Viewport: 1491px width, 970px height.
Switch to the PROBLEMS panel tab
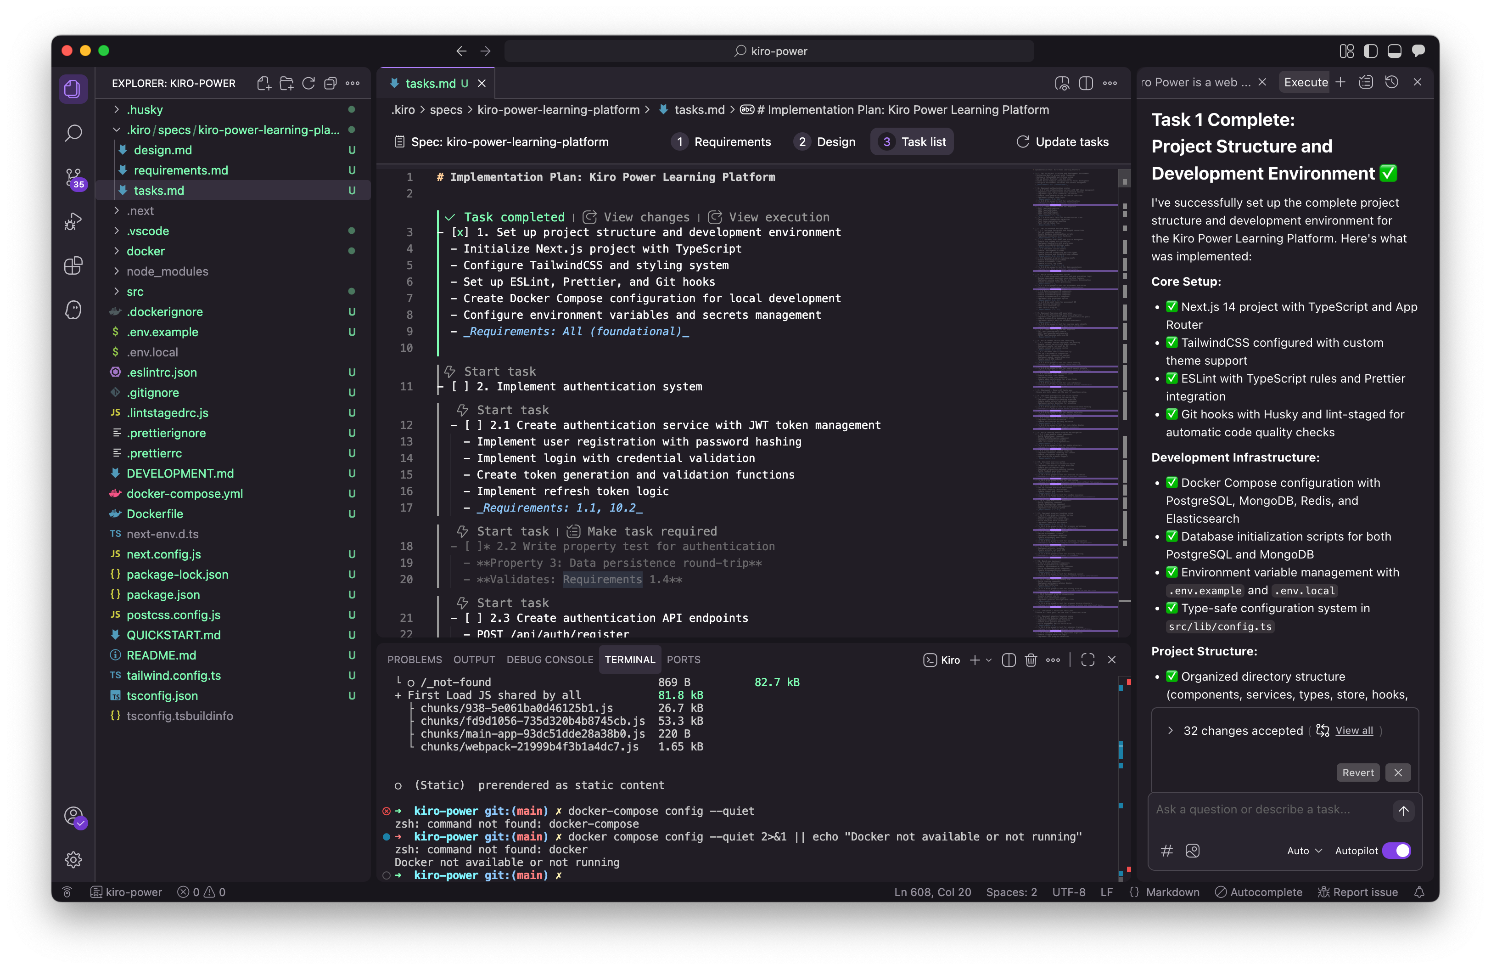coord(414,660)
